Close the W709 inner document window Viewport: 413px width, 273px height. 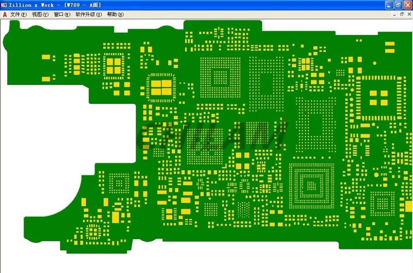pos(409,14)
